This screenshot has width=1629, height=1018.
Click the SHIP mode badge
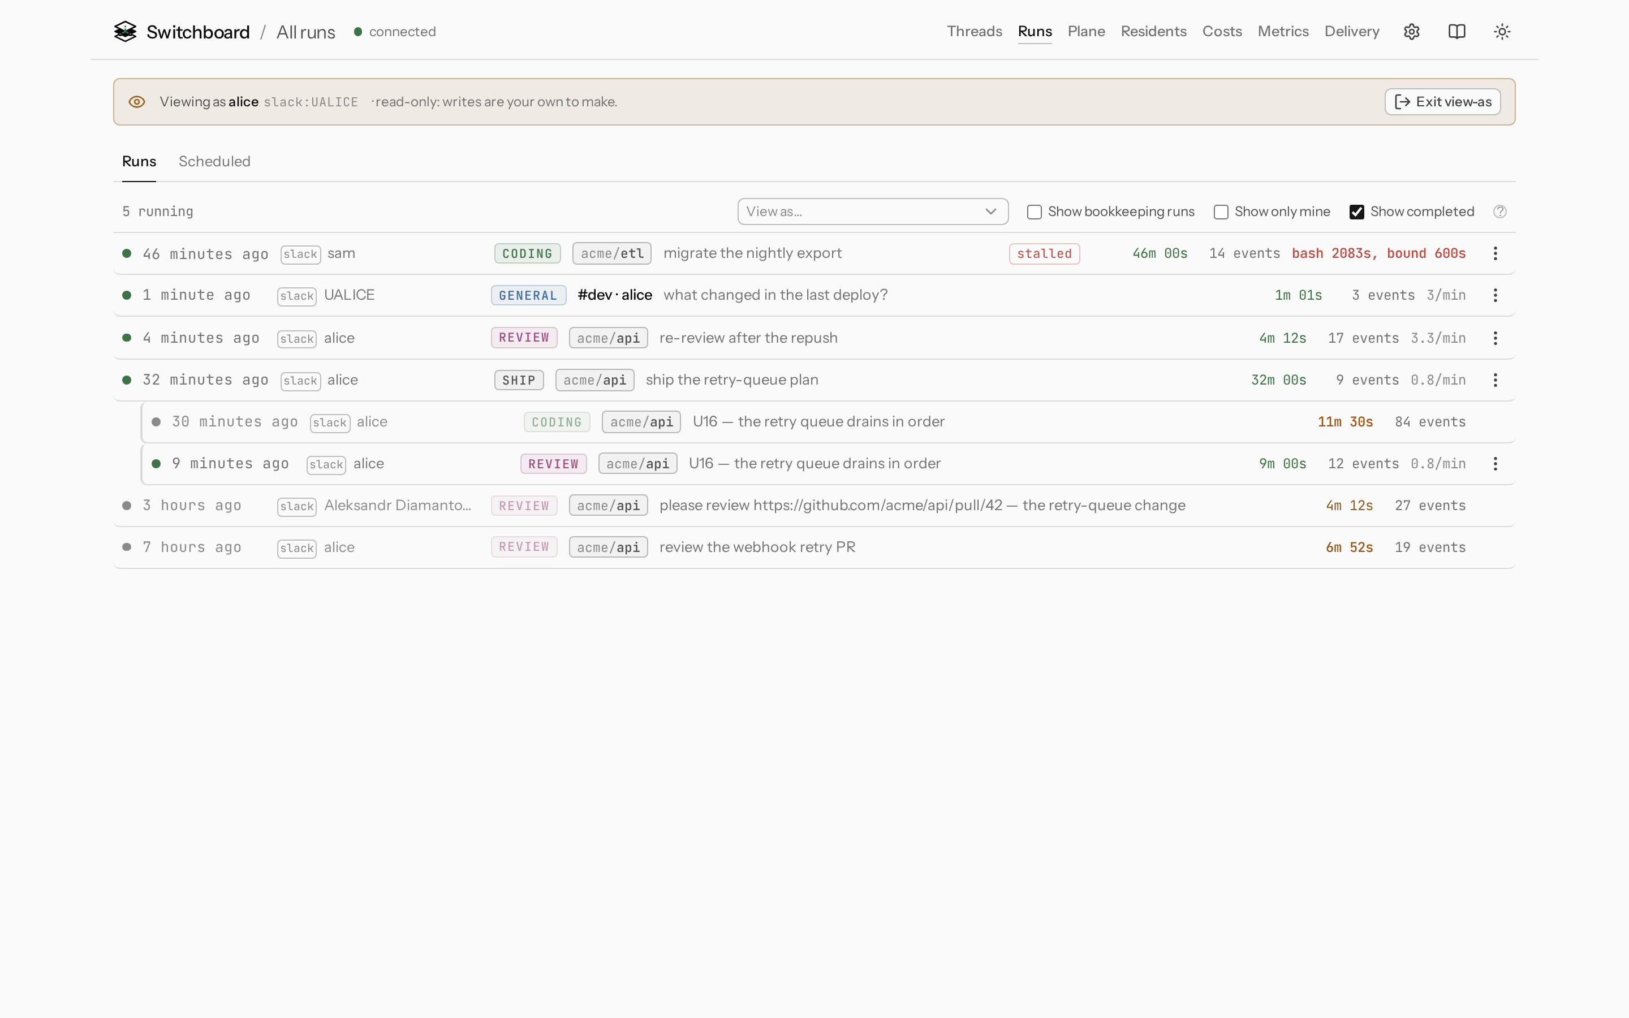point(518,381)
